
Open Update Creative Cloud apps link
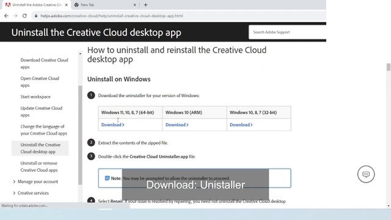pyautogui.click(x=42, y=111)
